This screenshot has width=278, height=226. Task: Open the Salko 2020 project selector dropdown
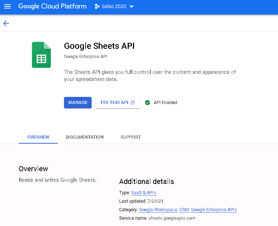click(114, 7)
